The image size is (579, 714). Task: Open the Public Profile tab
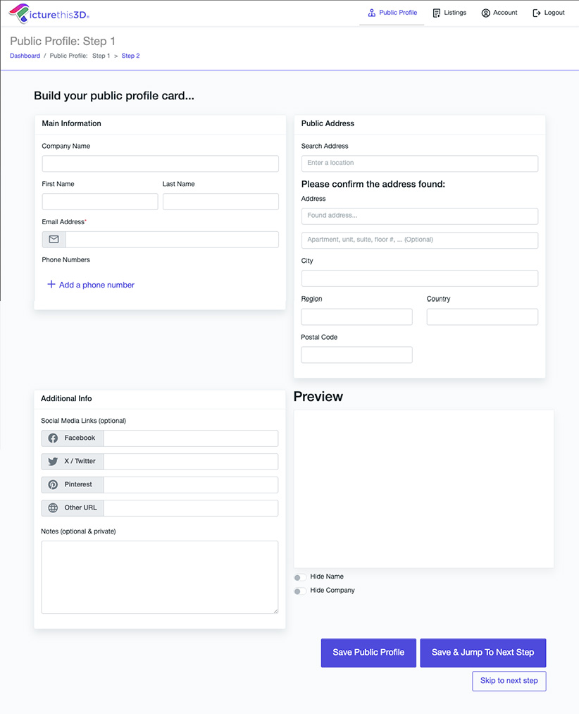392,13
